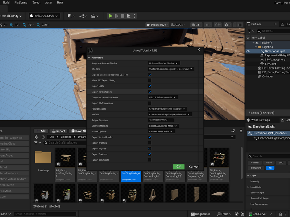Collapse the Lighting folder in Outliner
The width and height of the screenshot is (290, 217).
pyautogui.click(x=256, y=47)
